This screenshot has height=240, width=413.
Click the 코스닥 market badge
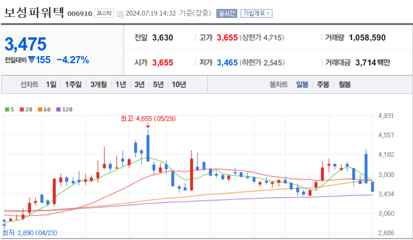pos(104,13)
